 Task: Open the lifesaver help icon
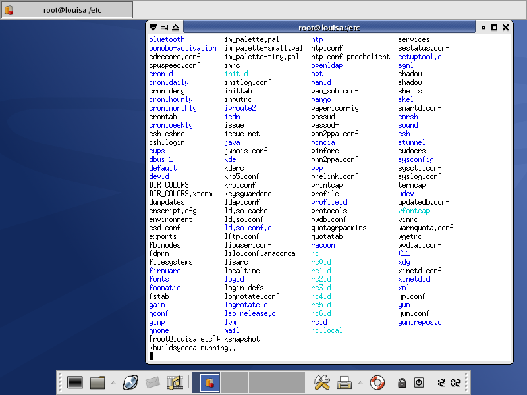377,382
